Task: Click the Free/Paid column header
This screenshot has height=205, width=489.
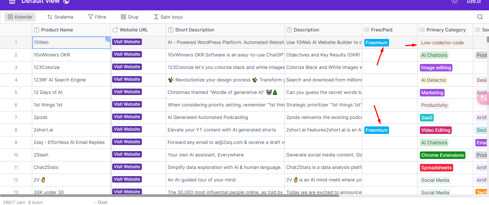Action: pos(390,30)
